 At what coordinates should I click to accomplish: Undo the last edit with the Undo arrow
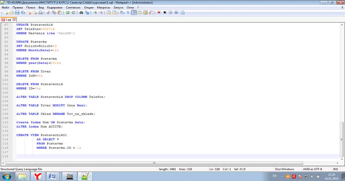pos(68,13)
